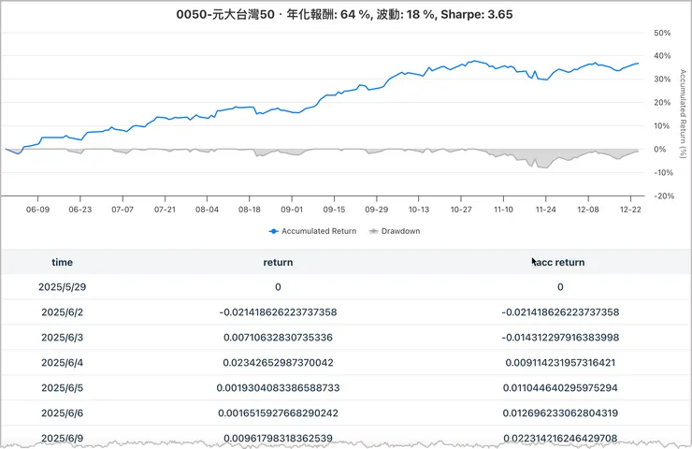Screen dimensions: 692x449
Task: Click the 07-07 x-axis date label
Action: tap(123, 210)
